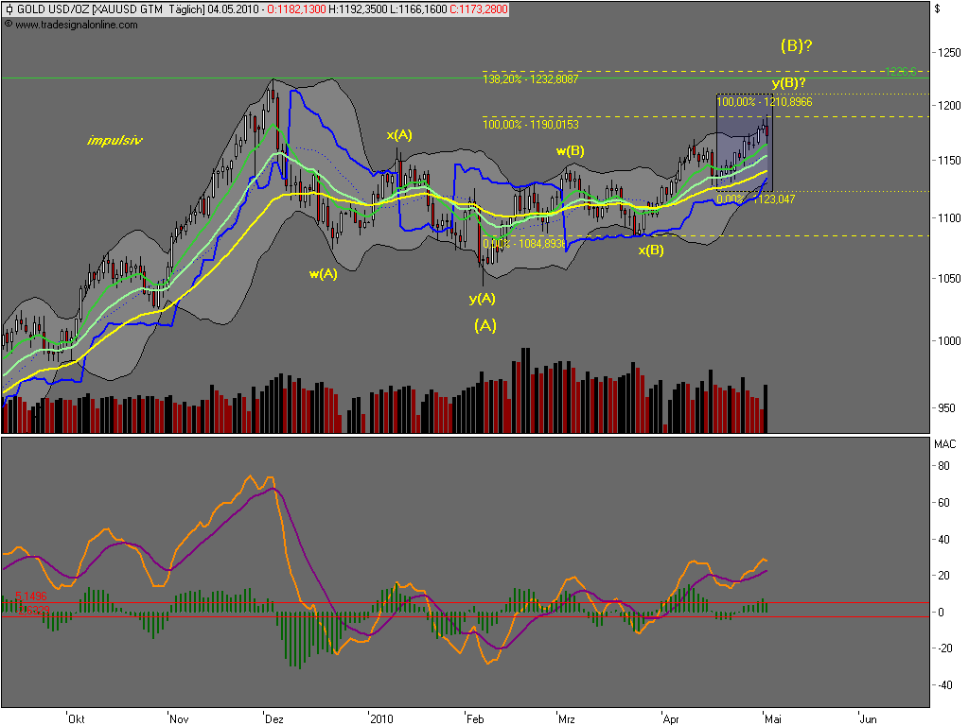Click the 'Mrz' month marker
The width and height of the screenshot is (969, 726).
(566, 718)
